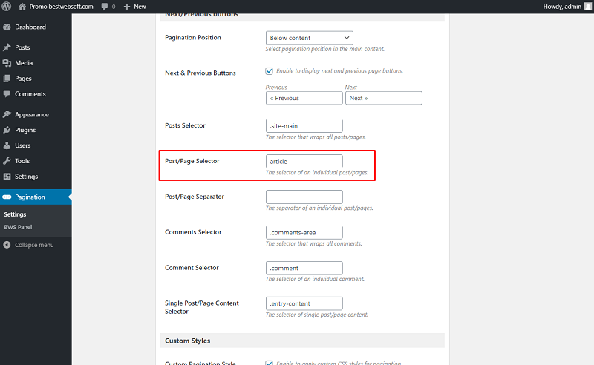Click the Previous button text field
Screen dimensions: 594x365
(x=304, y=98)
